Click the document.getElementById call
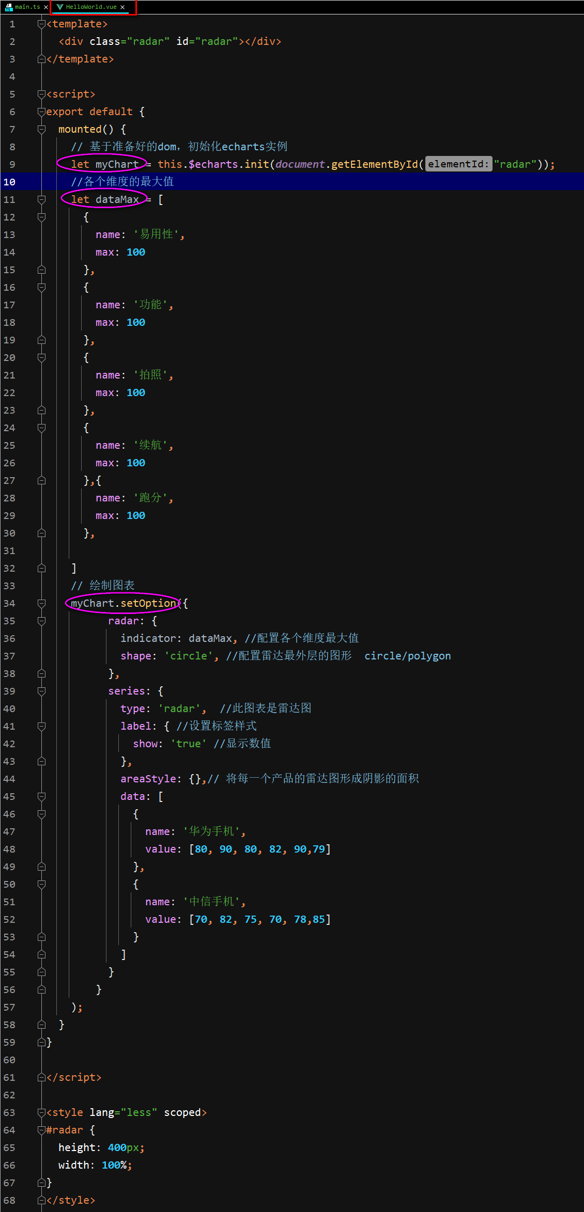 pos(349,164)
